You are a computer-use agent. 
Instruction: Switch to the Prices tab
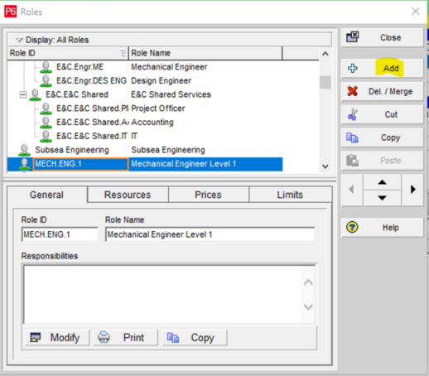[x=209, y=195]
